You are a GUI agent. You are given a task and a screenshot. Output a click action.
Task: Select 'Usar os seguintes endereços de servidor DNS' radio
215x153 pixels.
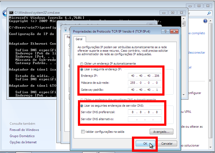[x=82, y=106]
